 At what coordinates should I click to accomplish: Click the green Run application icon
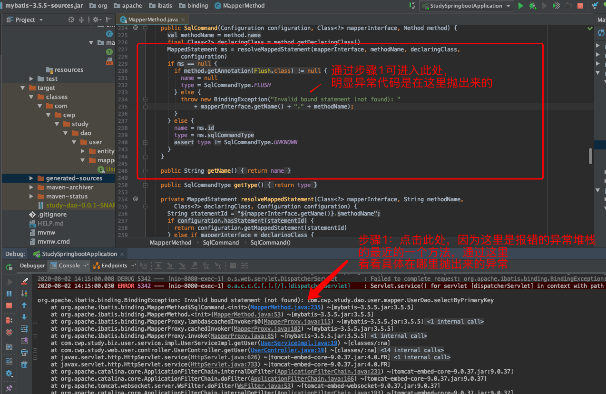coord(520,6)
